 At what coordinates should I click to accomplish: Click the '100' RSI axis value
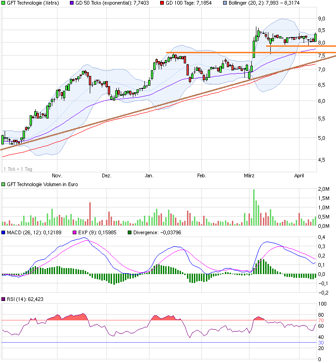click(x=322, y=304)
